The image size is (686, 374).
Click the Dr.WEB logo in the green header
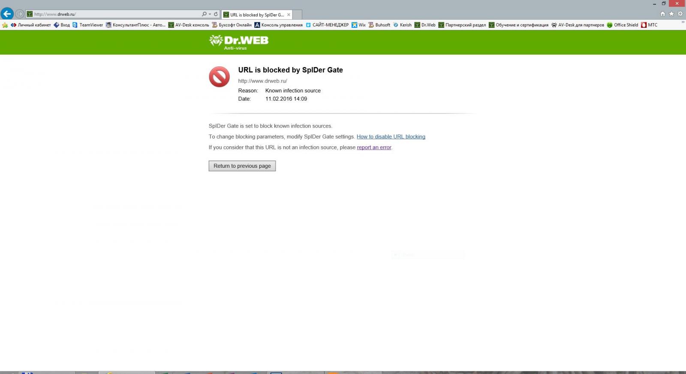pos(239,42)
